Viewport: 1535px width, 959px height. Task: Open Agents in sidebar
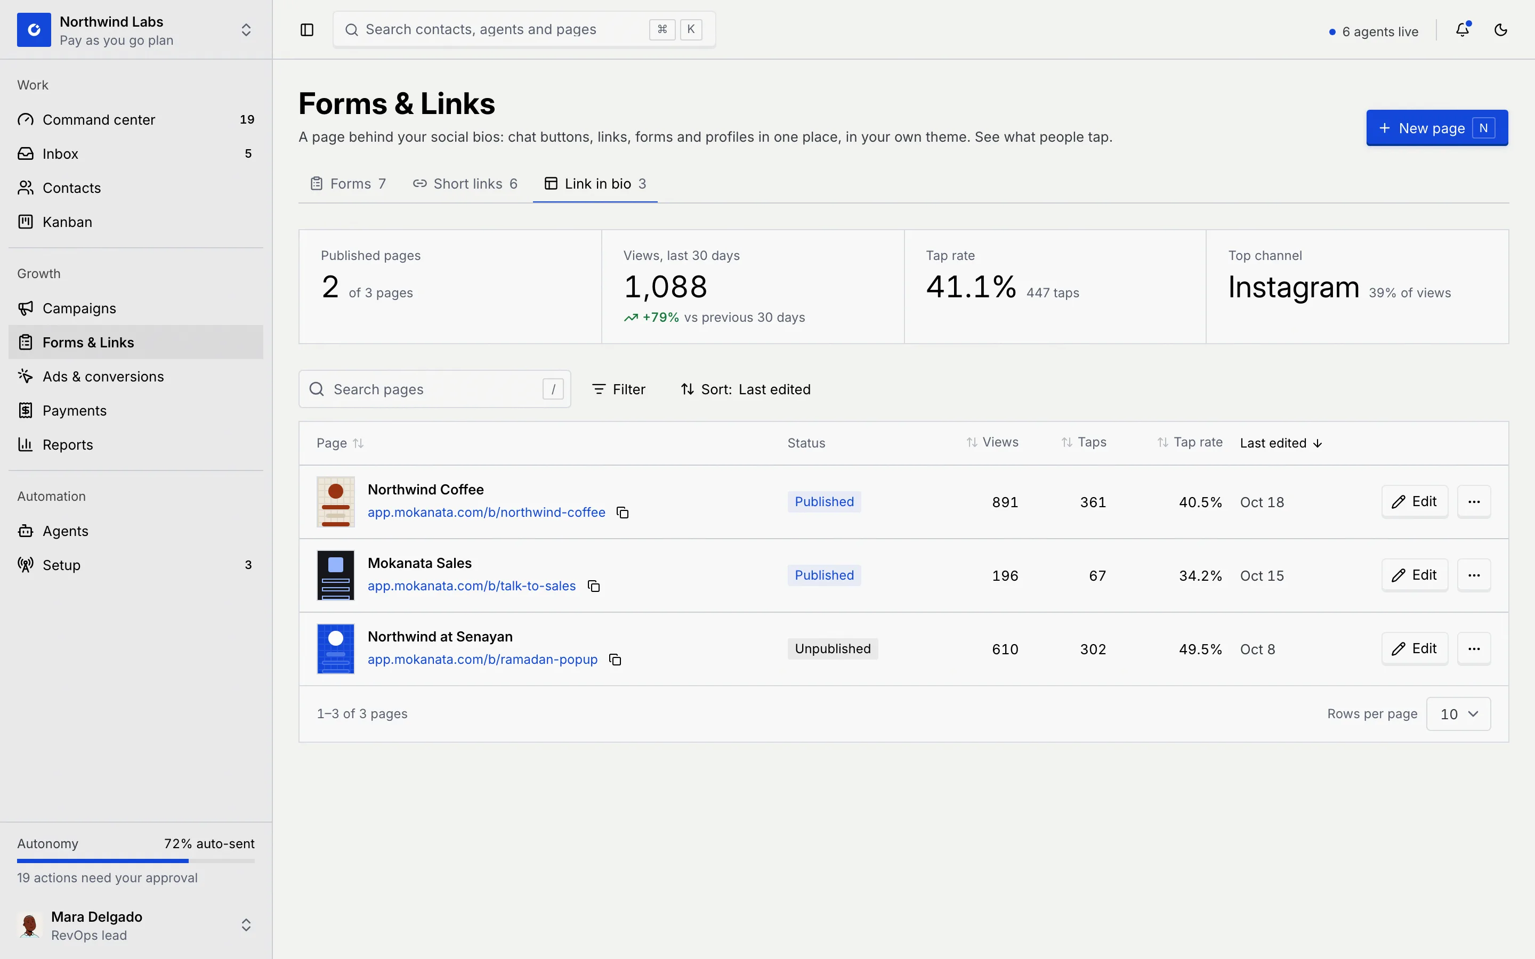[x=136, y=531]
